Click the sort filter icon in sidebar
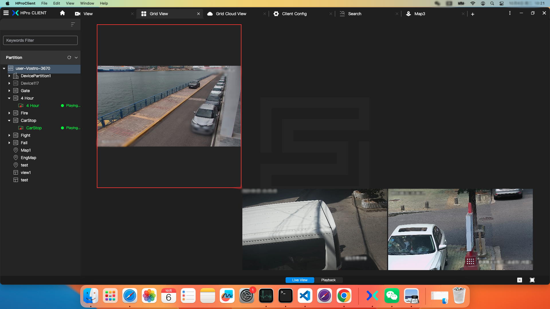550x309 pixels. [73, 24]
